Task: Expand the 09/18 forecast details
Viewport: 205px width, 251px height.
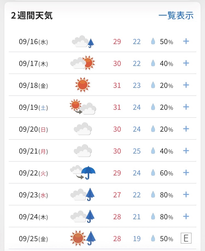Action: pyautogui.click(x=186, y=85)
